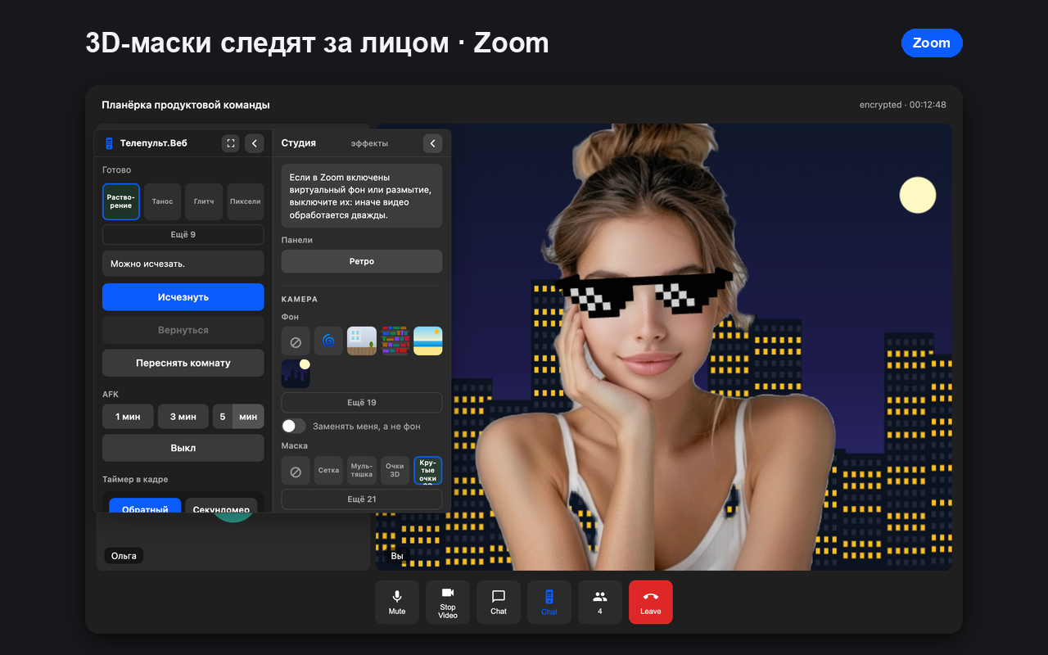
Task: Choose the night city background thumbnail
Action: coord(296,373)
